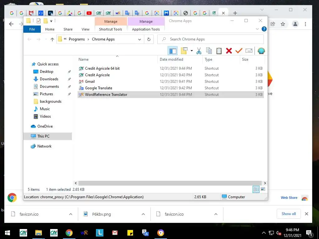Click the hidden path chevrons before Programs
Image resolution: width=319 pixels, height=239 pixels.
(x=65, y=39)
